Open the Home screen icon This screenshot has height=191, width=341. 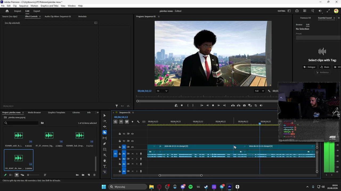[x=7, y=11]
